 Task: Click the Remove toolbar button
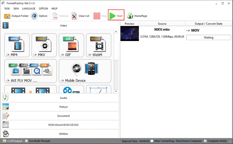[x=60, y=16]
